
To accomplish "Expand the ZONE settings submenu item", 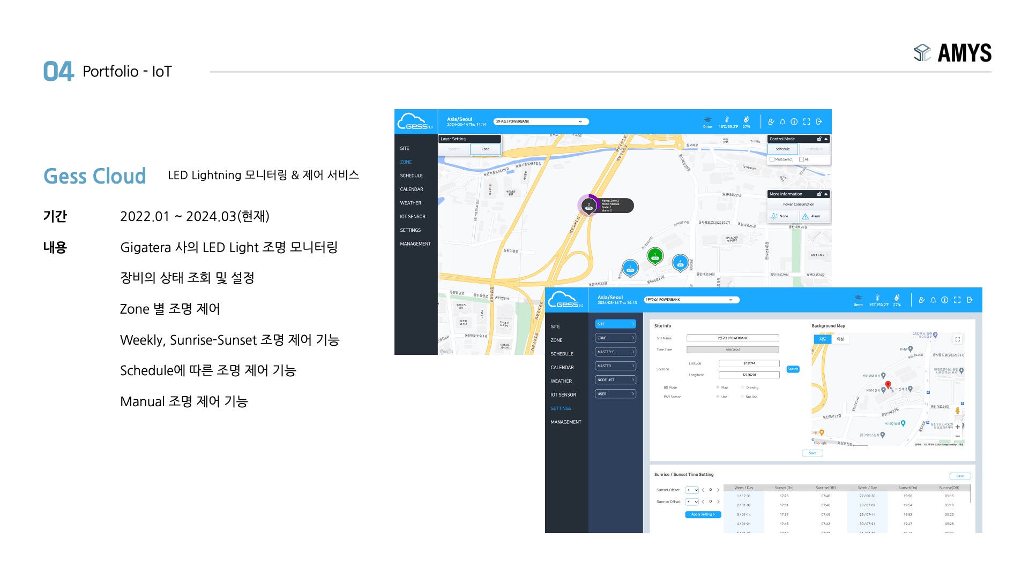I will tap(615, 338).
